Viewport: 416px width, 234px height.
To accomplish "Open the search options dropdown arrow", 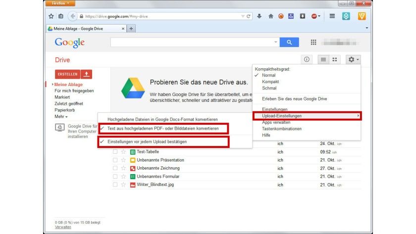I will click(x=276, y=42).
